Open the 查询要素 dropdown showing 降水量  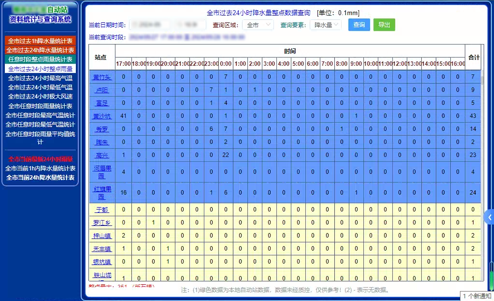[x=326, y=25]
